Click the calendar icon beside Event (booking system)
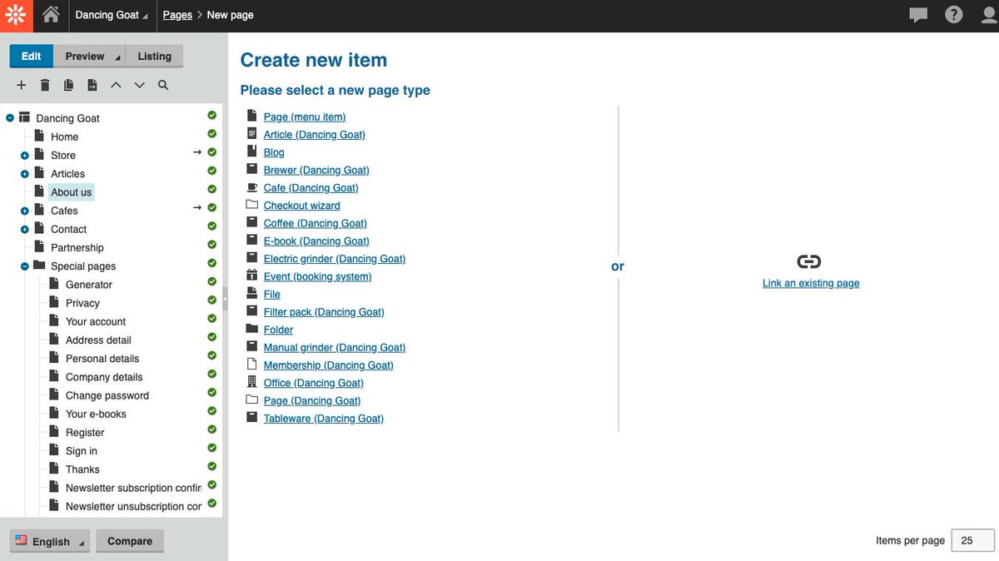This screenshot has width=999, height=561. pyautogui.click(x=251, y=276)
